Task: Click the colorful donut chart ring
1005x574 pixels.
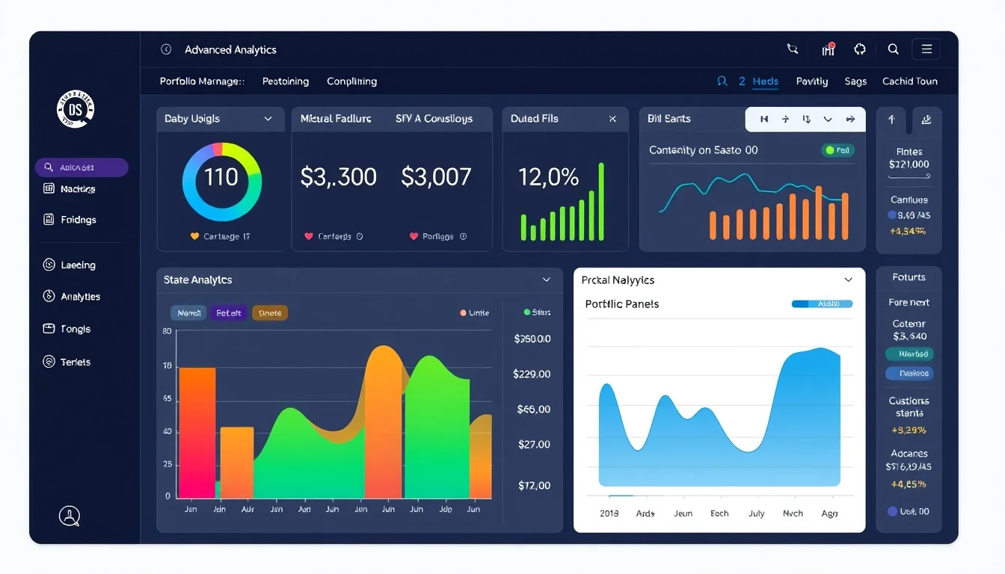Action: point(221,182)
